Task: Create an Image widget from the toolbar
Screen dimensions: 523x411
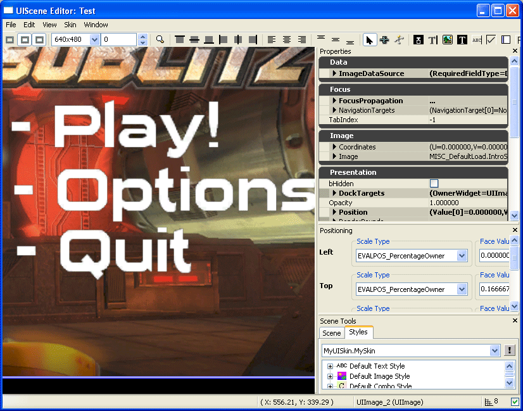Action: coord(448,39)
